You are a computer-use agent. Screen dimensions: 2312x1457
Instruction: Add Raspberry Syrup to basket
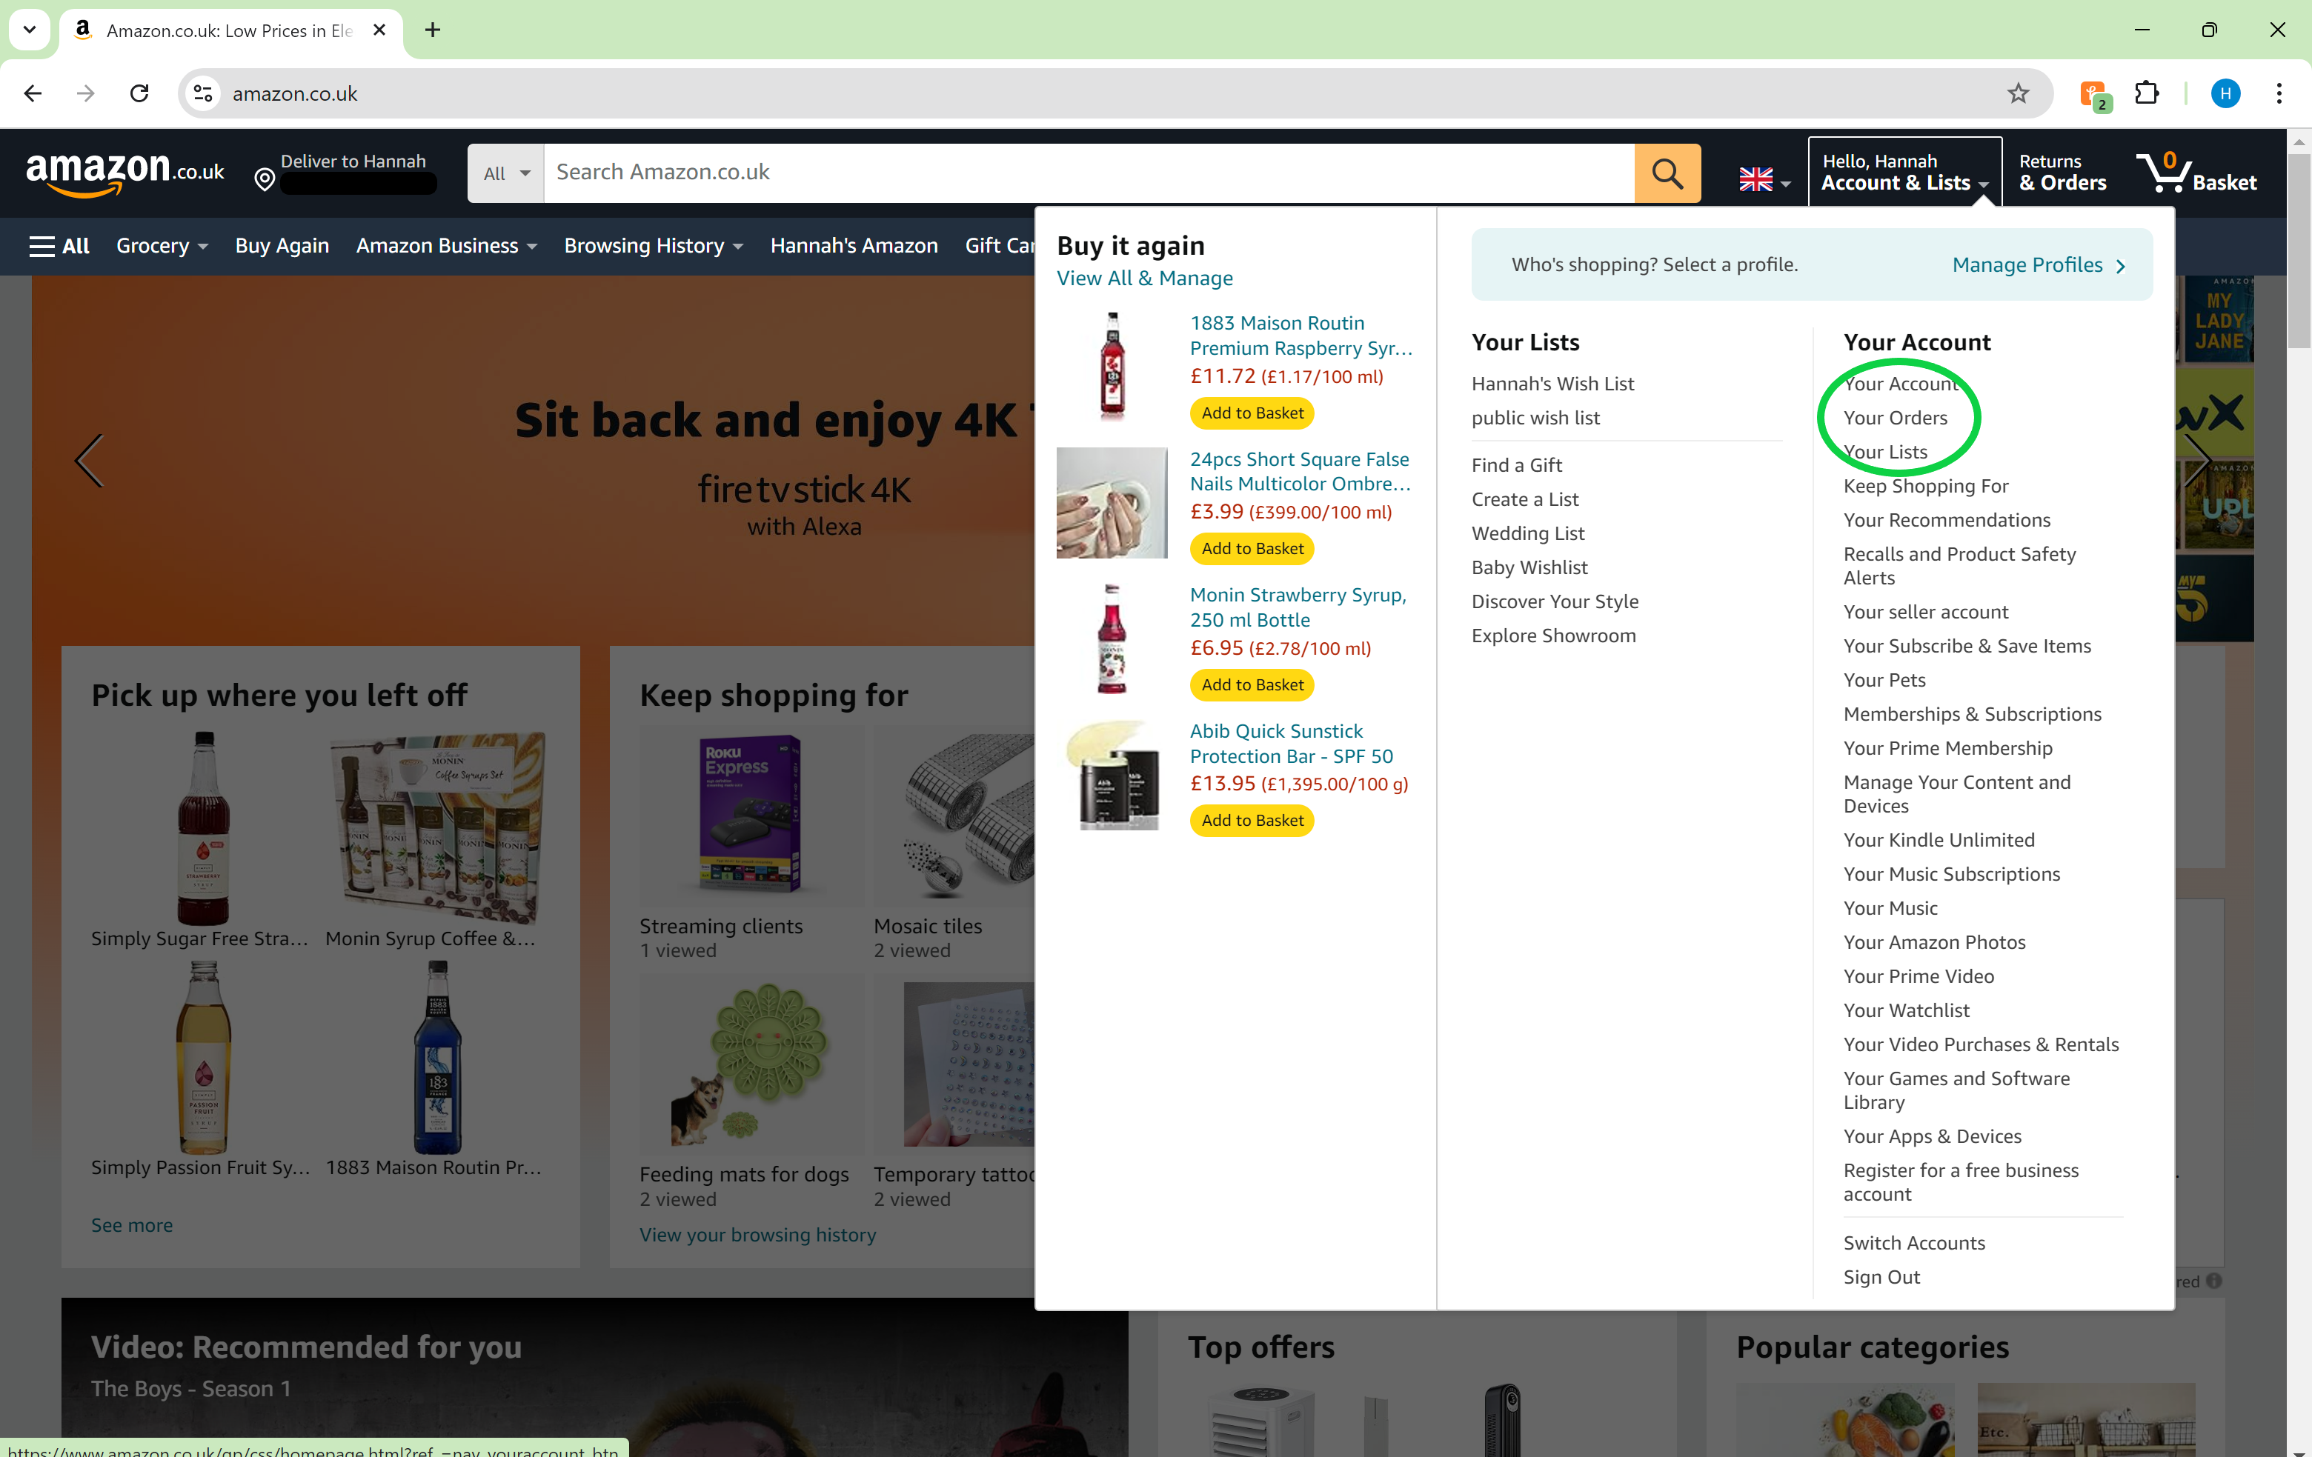1251,413
